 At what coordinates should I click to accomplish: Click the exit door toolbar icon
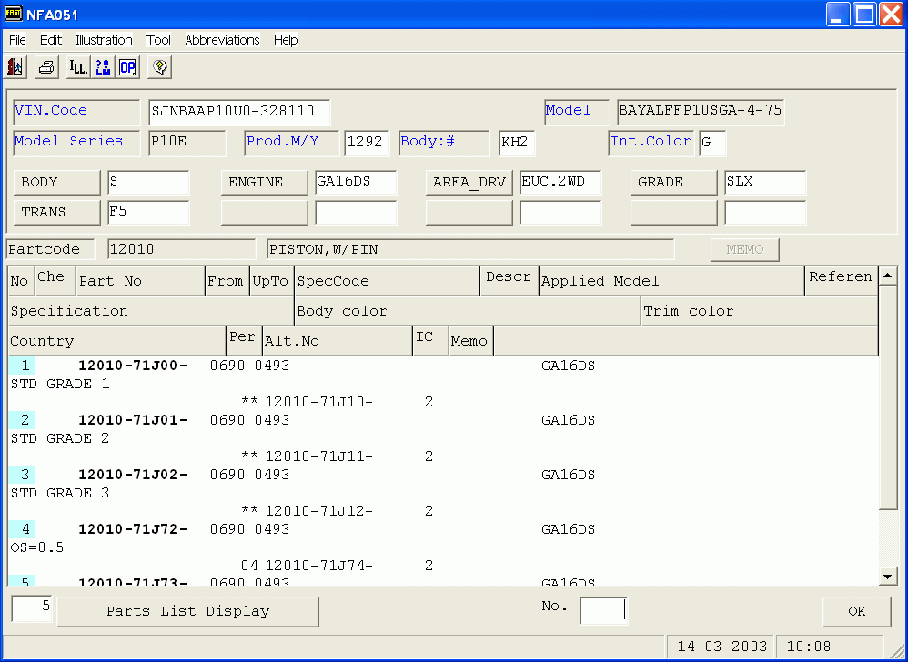point(15,67)
